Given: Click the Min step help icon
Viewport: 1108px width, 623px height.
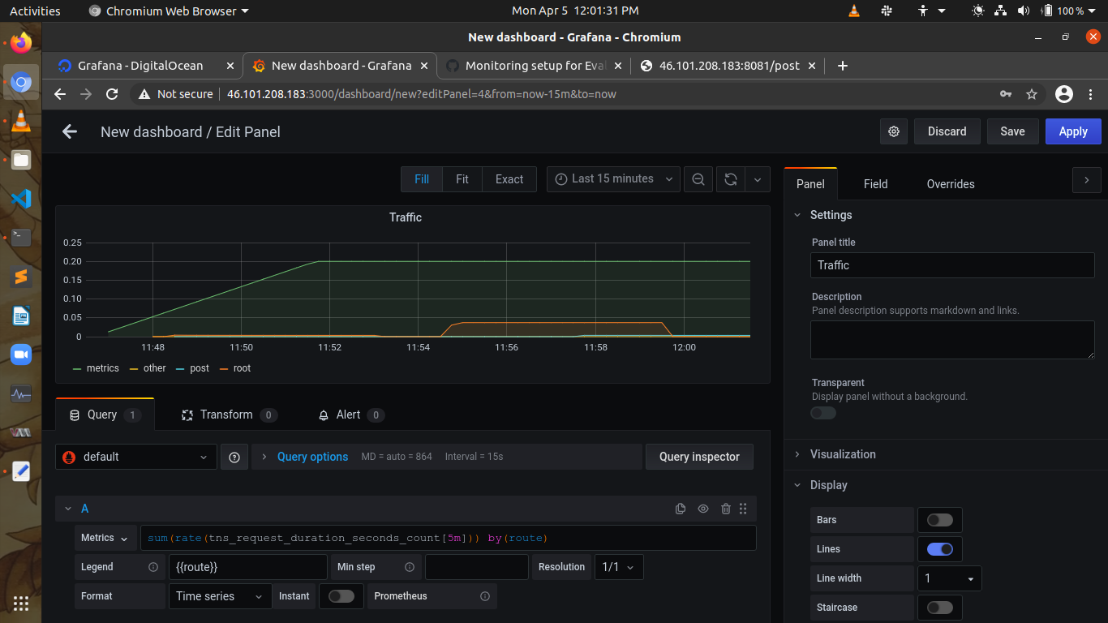Looking at the screenshot, I should [x=410, y=567].
